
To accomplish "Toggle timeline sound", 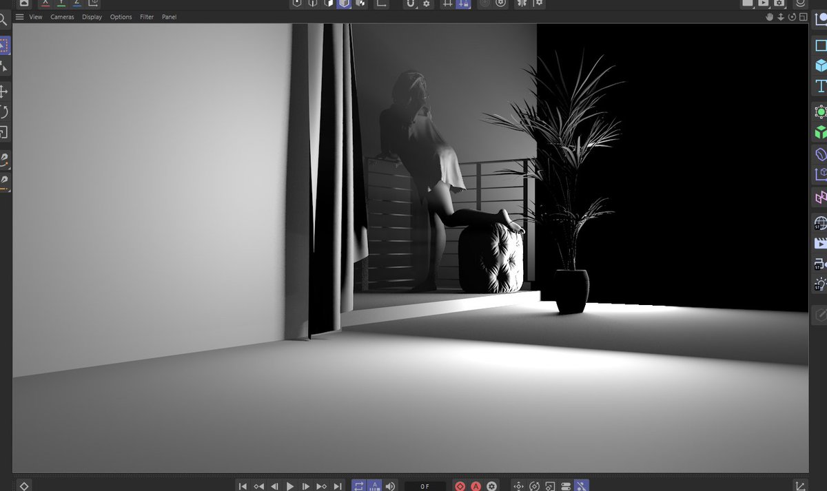I will point(391,486).
